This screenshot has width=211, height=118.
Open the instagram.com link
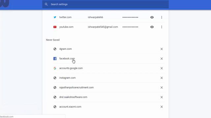click(x=67, y=78)
